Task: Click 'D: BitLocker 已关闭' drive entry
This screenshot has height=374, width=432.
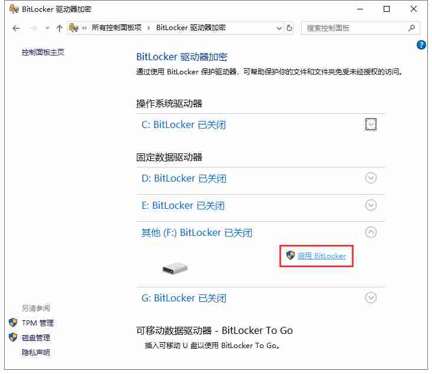Action: coord(184,179)
